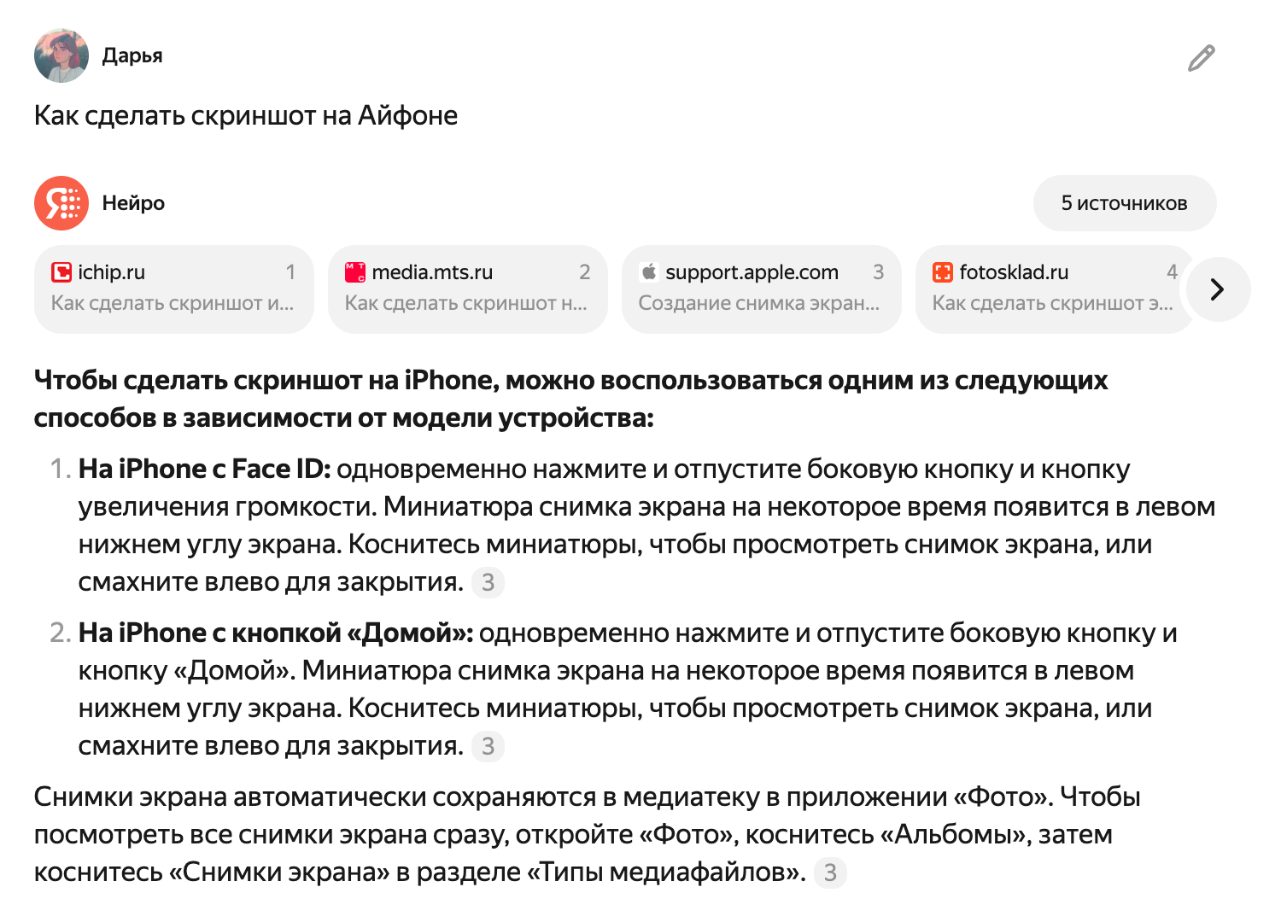Click the fotosklad.ru favicon icon

tap(943, 272)
